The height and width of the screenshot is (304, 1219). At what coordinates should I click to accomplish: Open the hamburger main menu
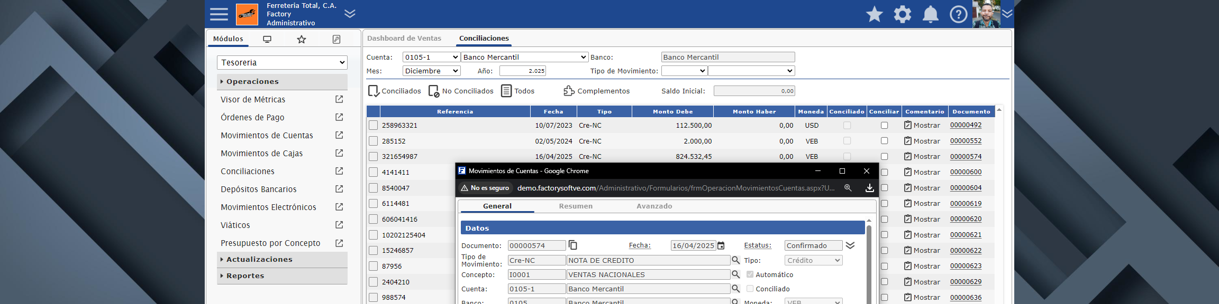(x=219, y=14)
